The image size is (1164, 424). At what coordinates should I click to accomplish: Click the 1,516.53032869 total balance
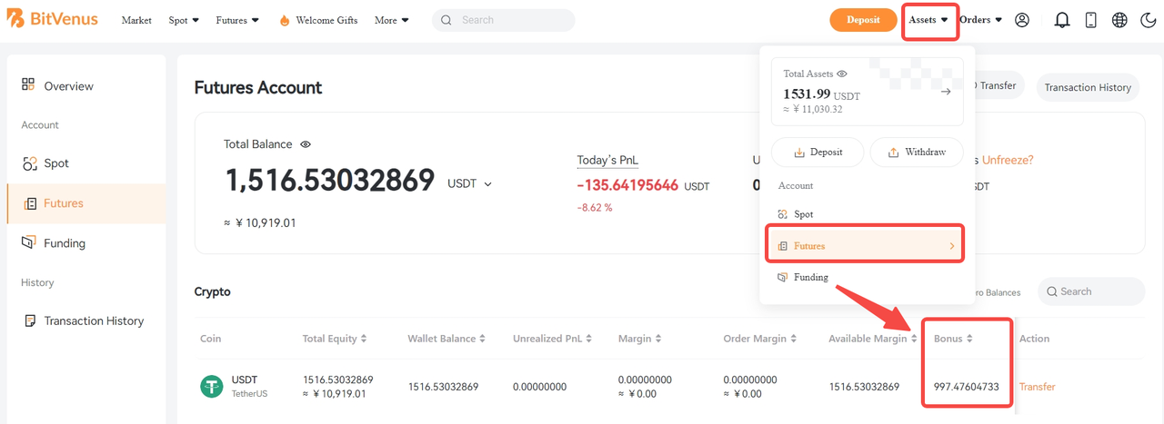(329, 182)
